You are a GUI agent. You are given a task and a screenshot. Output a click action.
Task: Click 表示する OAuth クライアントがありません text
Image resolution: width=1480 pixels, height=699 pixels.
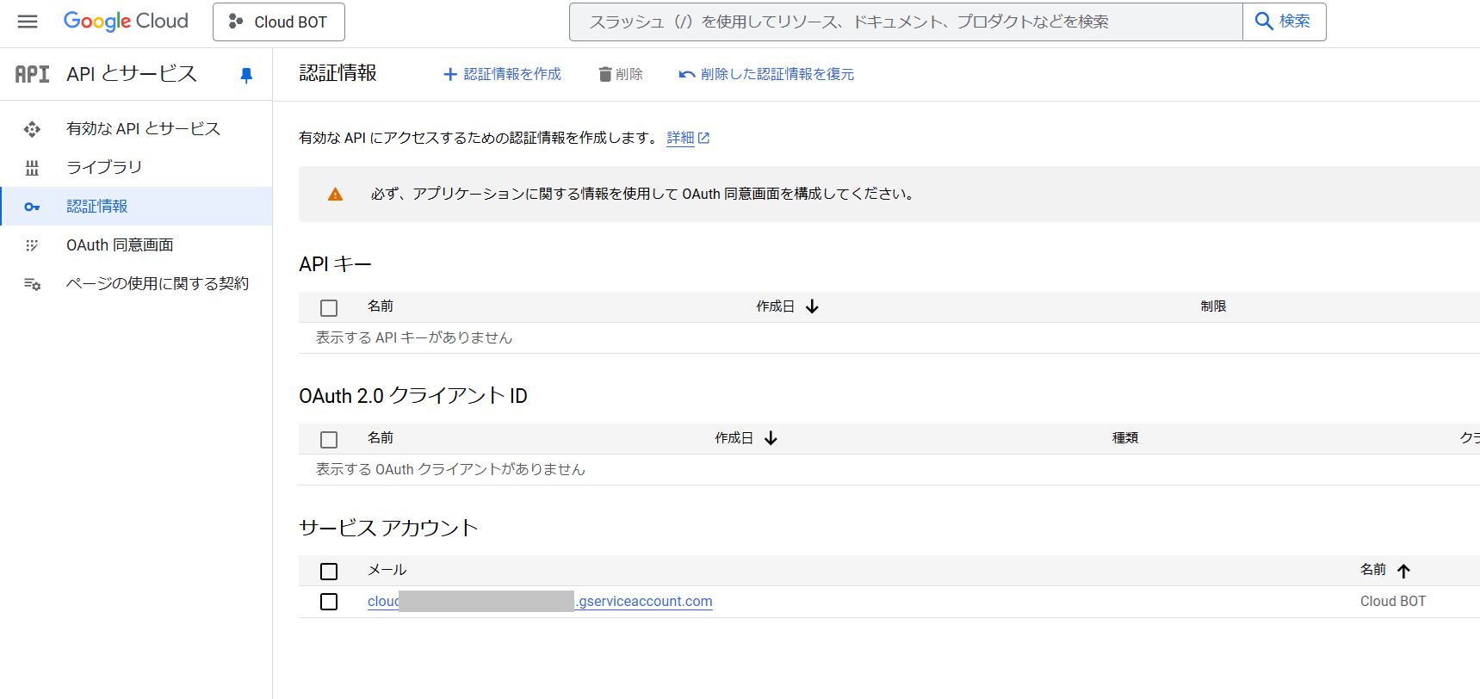click(x=450, y=469)
